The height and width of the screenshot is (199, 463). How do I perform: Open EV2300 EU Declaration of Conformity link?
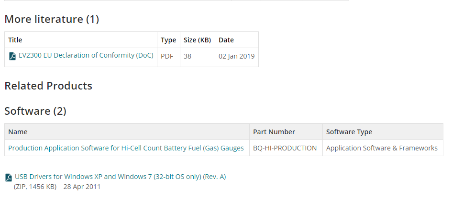pos(86,55)
